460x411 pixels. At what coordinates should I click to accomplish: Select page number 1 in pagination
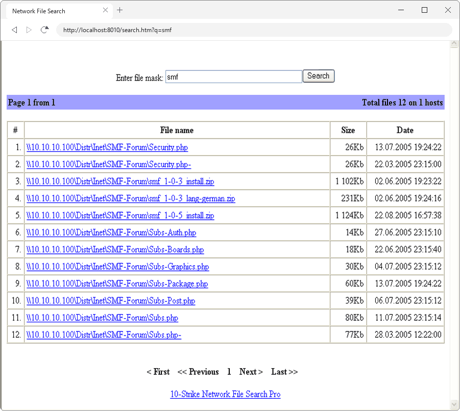(229, 372)
